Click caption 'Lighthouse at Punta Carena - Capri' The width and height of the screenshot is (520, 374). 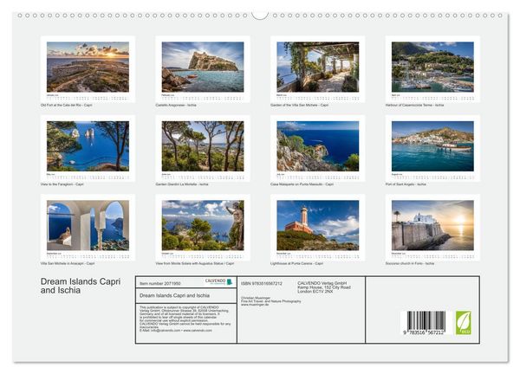coord(296,263)
